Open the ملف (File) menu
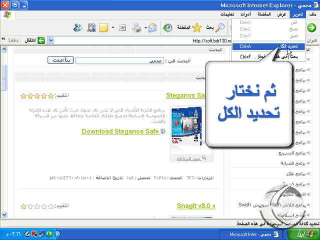 click(x=312, y=14)
